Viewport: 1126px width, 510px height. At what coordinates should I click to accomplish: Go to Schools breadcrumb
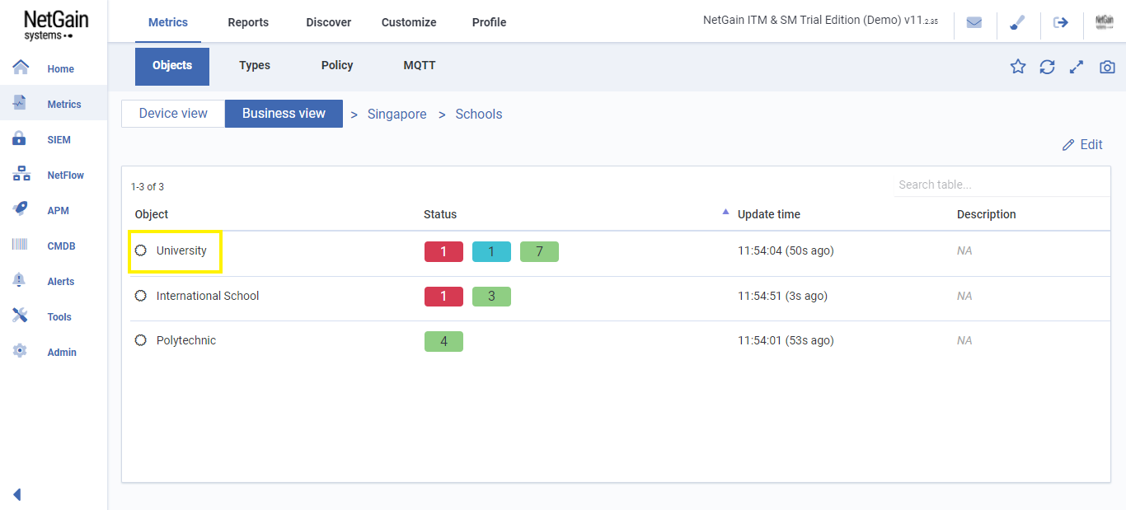click(479, 115)
